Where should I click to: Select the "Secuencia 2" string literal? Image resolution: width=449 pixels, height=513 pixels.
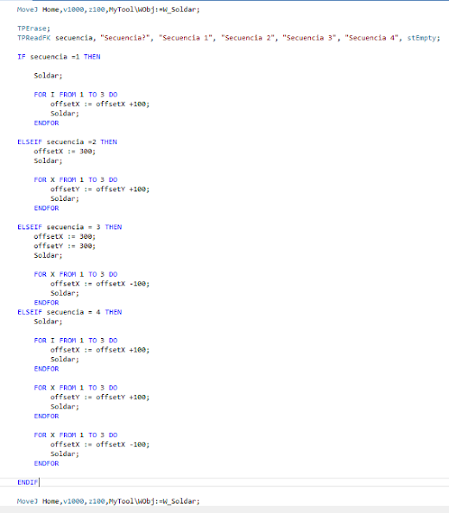[x=248, y=38]
